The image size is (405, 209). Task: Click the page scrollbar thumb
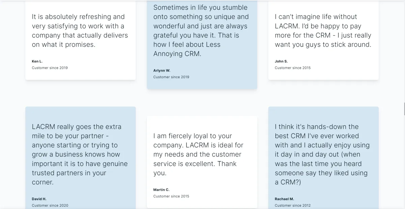pyautogui.click(x=404, y=109)
